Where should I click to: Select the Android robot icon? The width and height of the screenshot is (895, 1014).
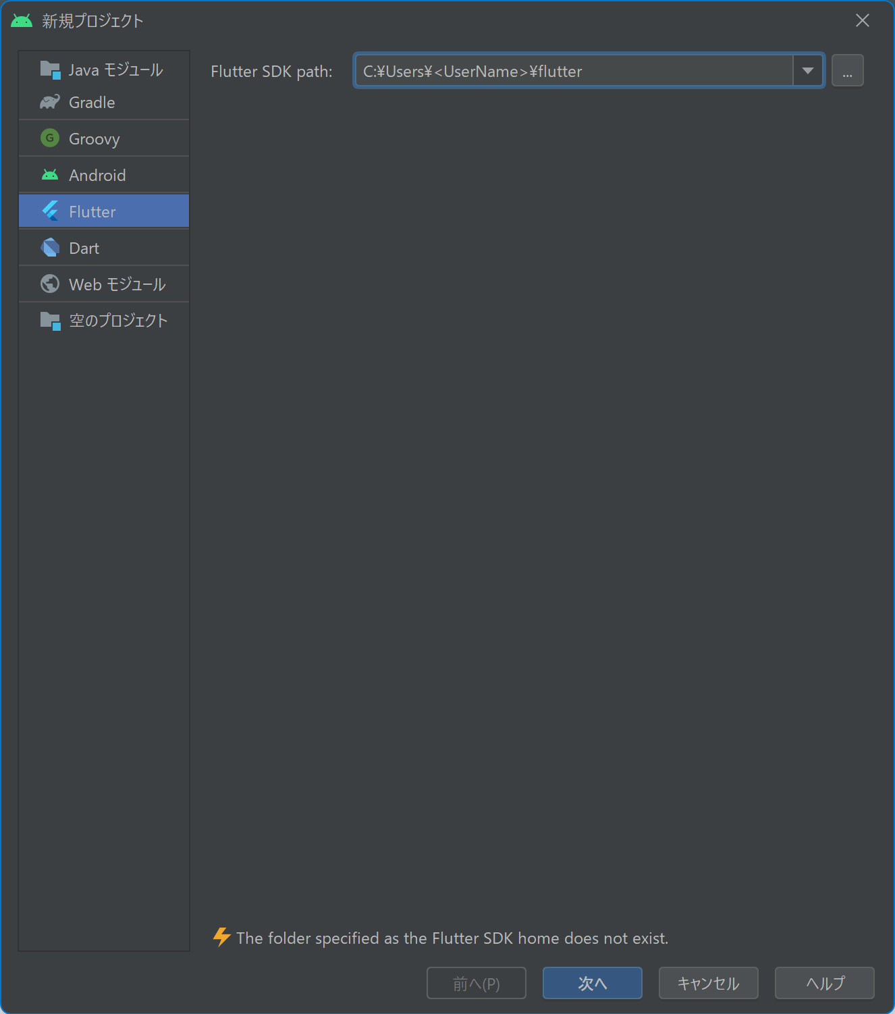[50, 174]
